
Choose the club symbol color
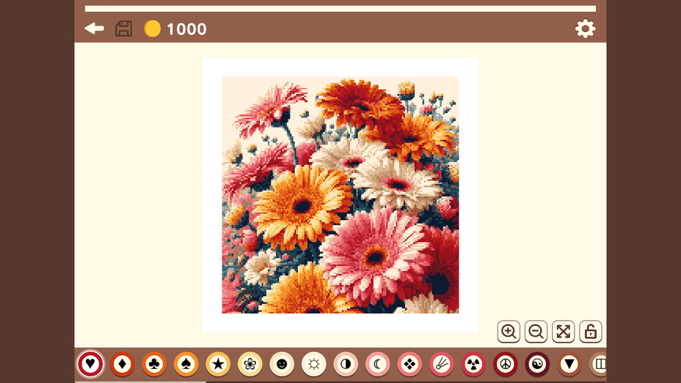tap(154, 364)
